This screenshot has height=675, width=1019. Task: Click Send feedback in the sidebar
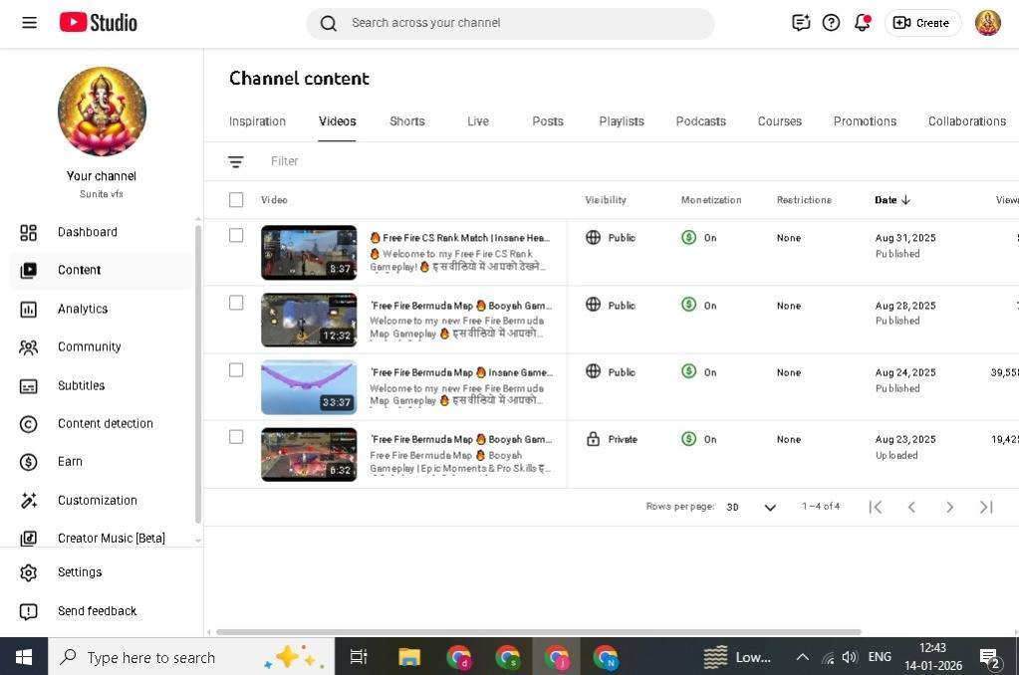coord(97,611)
